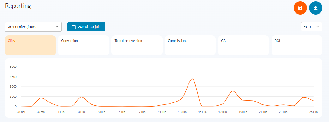Click the 4500 y-axis label
The width and height of the screenshot is (329, 122).
click(x=13, y=77)
